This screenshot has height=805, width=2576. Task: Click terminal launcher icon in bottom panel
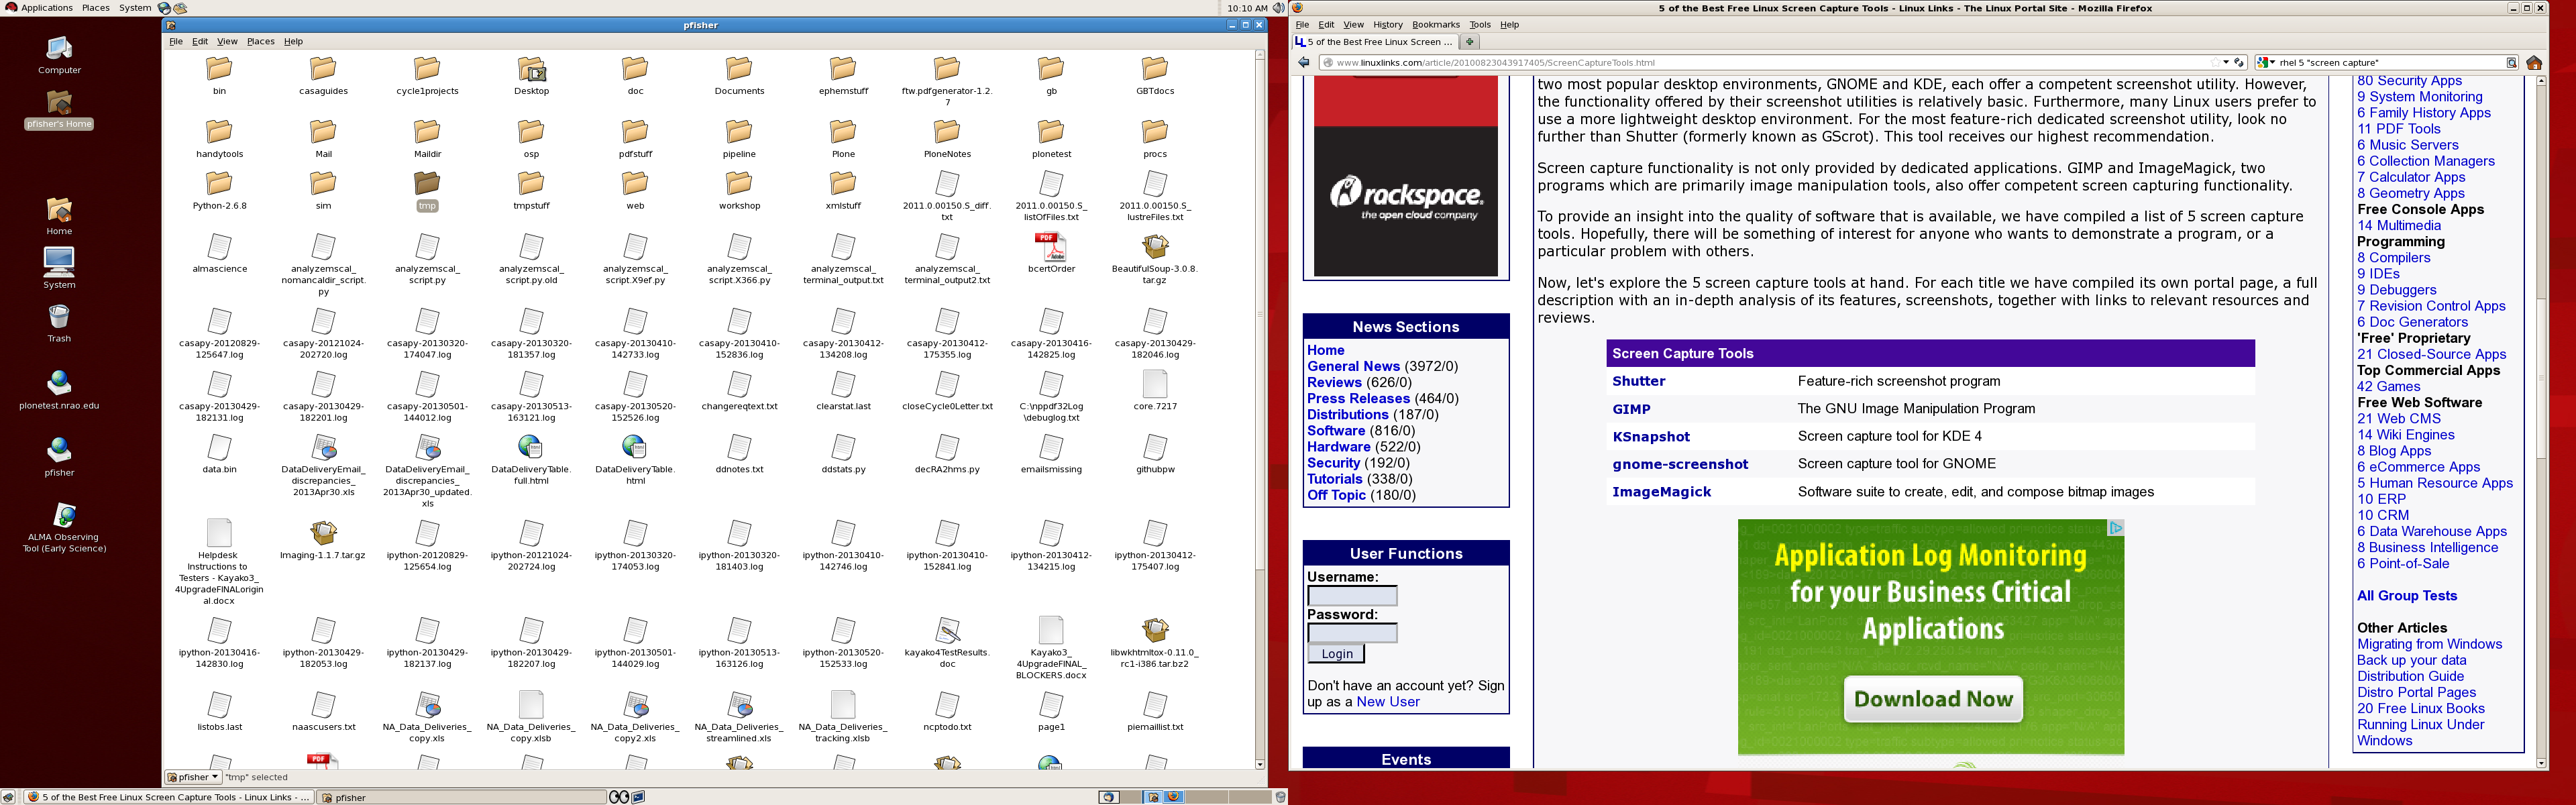tap(638, 797)
